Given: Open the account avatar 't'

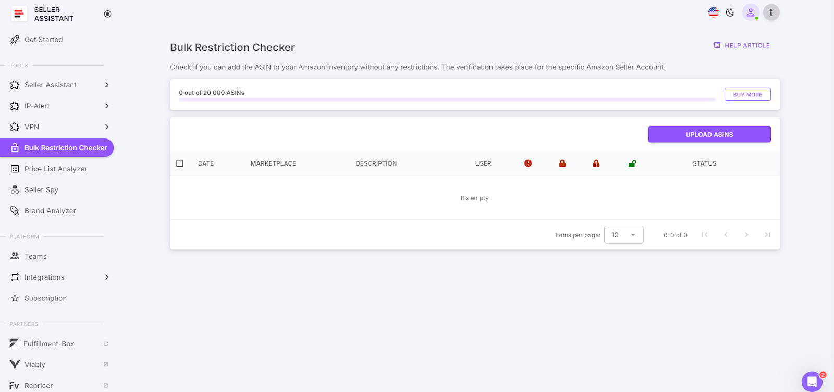Looking at the screenshot, I should click(771, 12).
